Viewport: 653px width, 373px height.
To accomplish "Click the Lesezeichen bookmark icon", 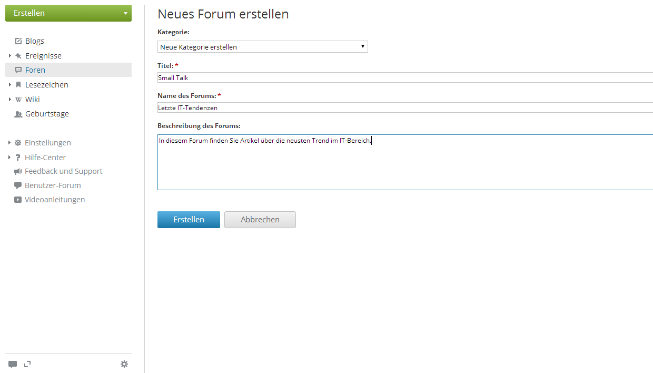I will 18,85.
